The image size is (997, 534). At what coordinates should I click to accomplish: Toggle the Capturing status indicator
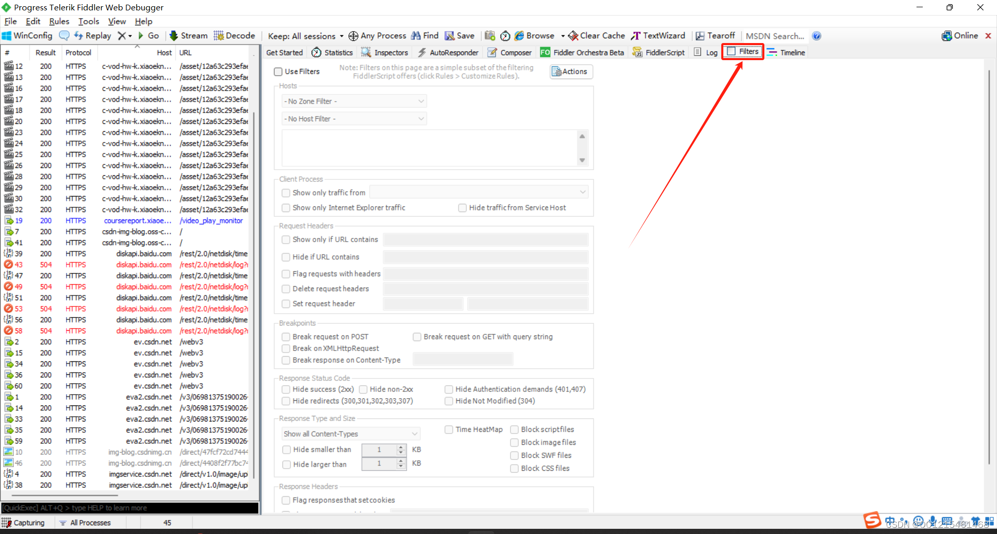23,523
